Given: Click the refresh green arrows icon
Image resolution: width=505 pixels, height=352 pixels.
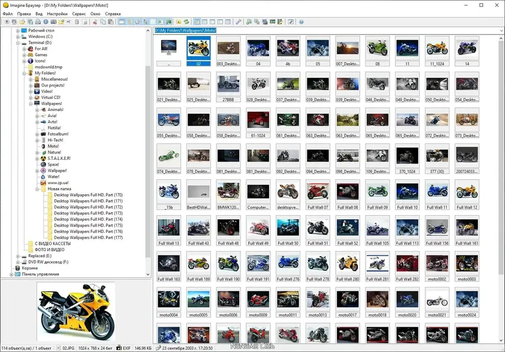Looking at the screenshot, I should click(186, 22).
